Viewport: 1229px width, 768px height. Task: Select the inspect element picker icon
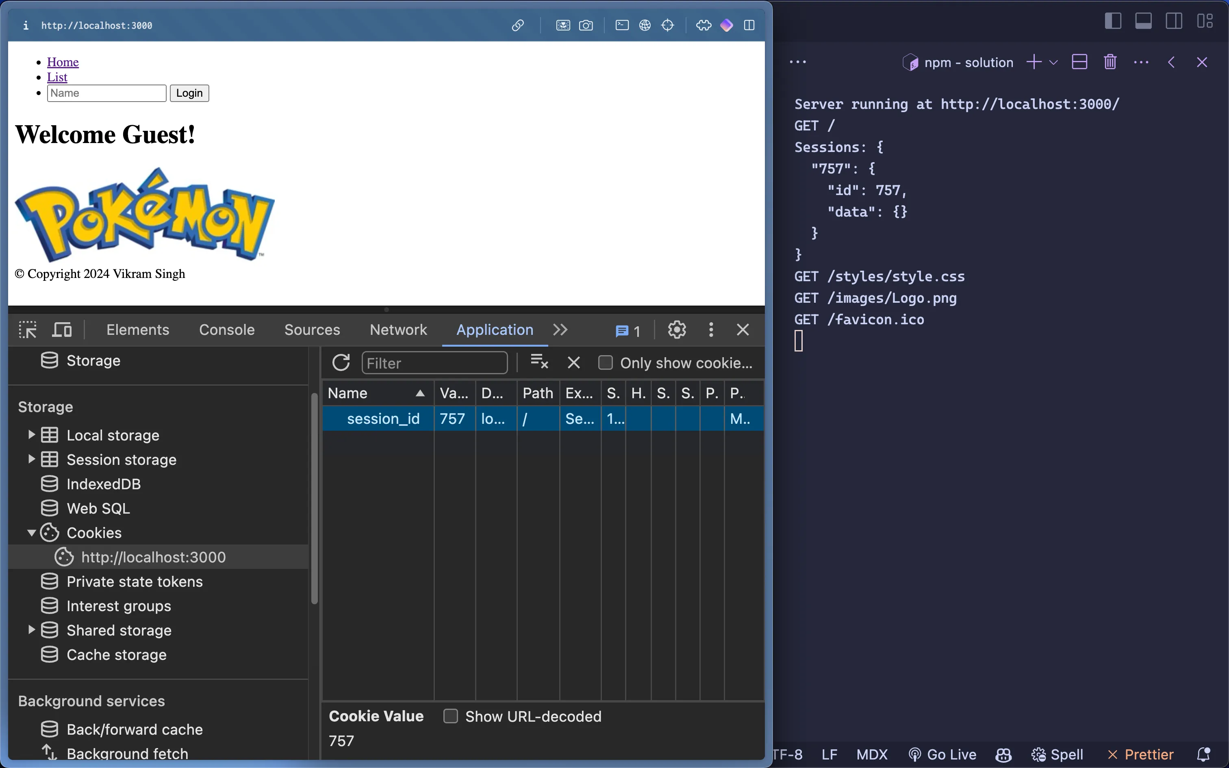click(28, 330)
